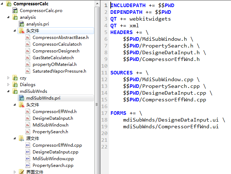Click the SaturatedVaporPressure.h header icon
231x174 pixels.
[28, 71]
